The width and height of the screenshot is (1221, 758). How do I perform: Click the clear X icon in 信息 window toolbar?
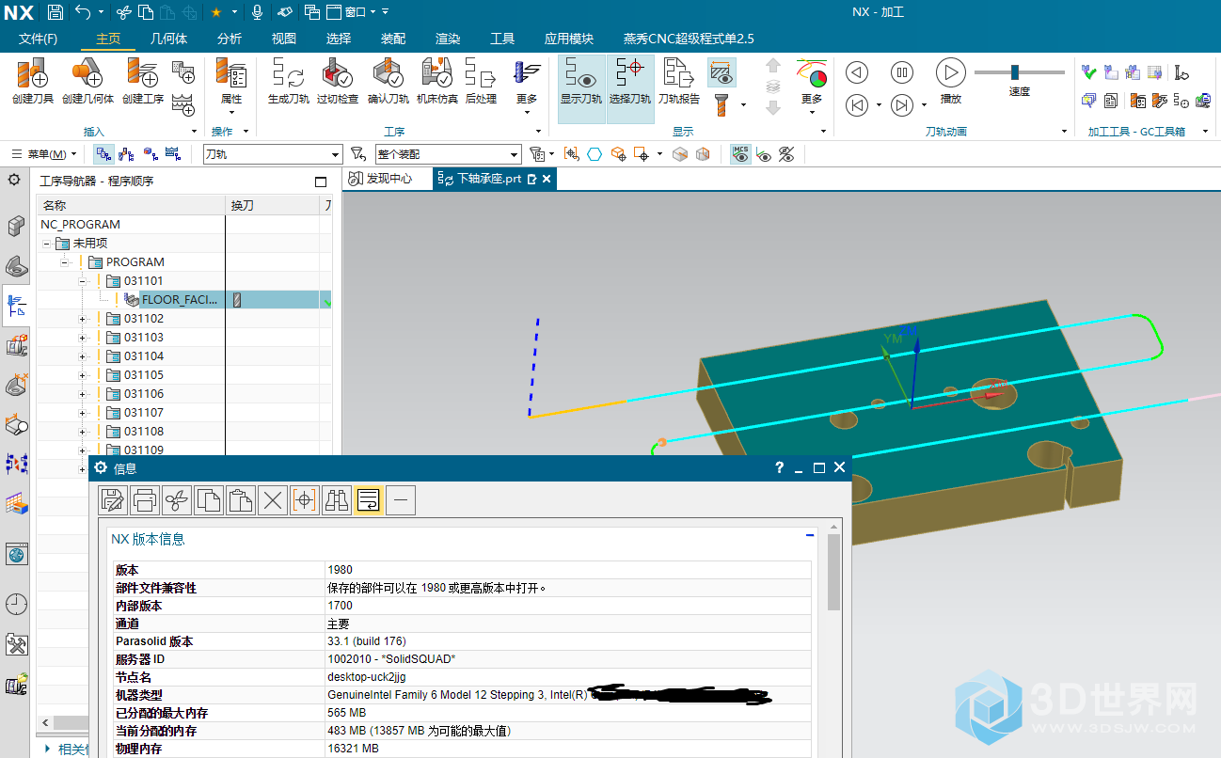tap(273, 500)
